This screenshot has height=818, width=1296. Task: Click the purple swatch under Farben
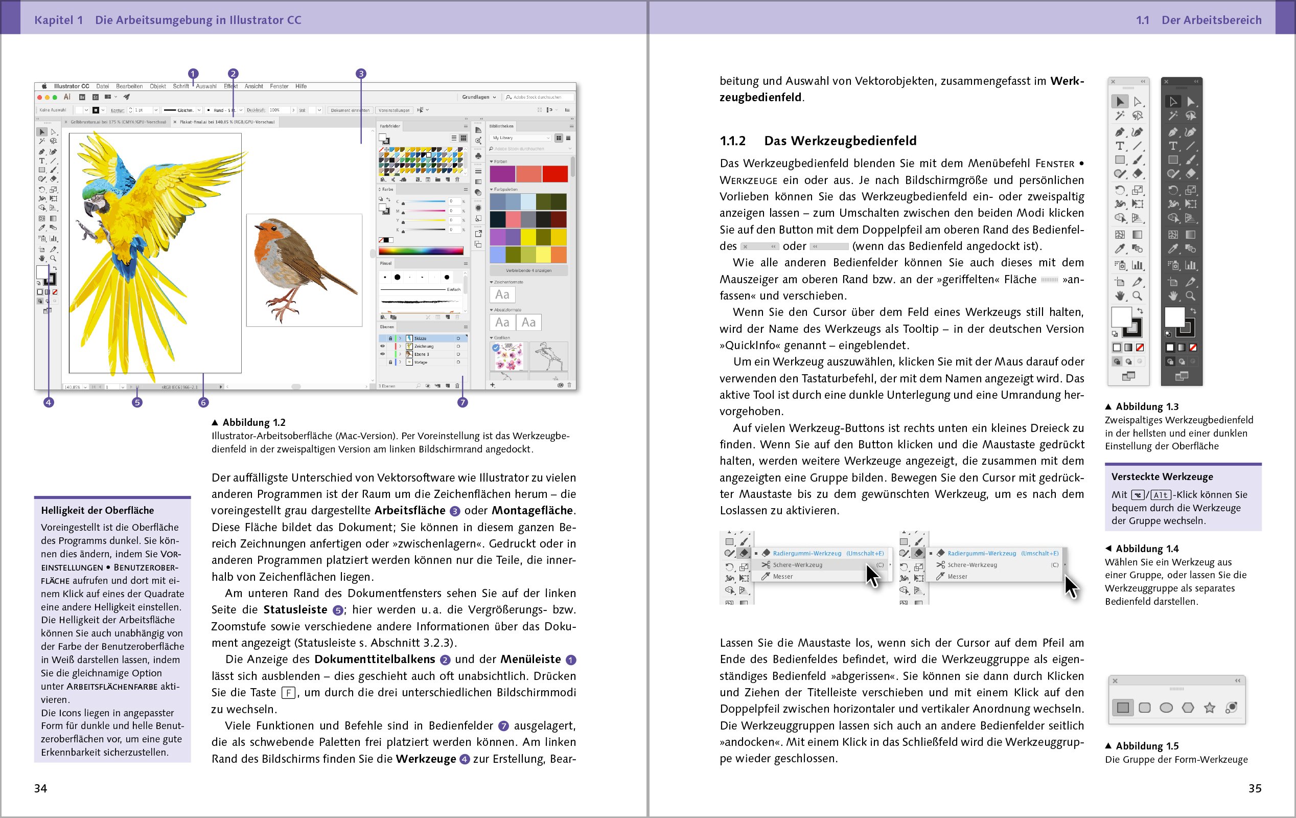point(502,174)
